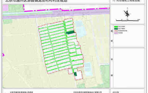Click the light blue pond at southeast
Screen dimensions: 148x93
(89, 69)
